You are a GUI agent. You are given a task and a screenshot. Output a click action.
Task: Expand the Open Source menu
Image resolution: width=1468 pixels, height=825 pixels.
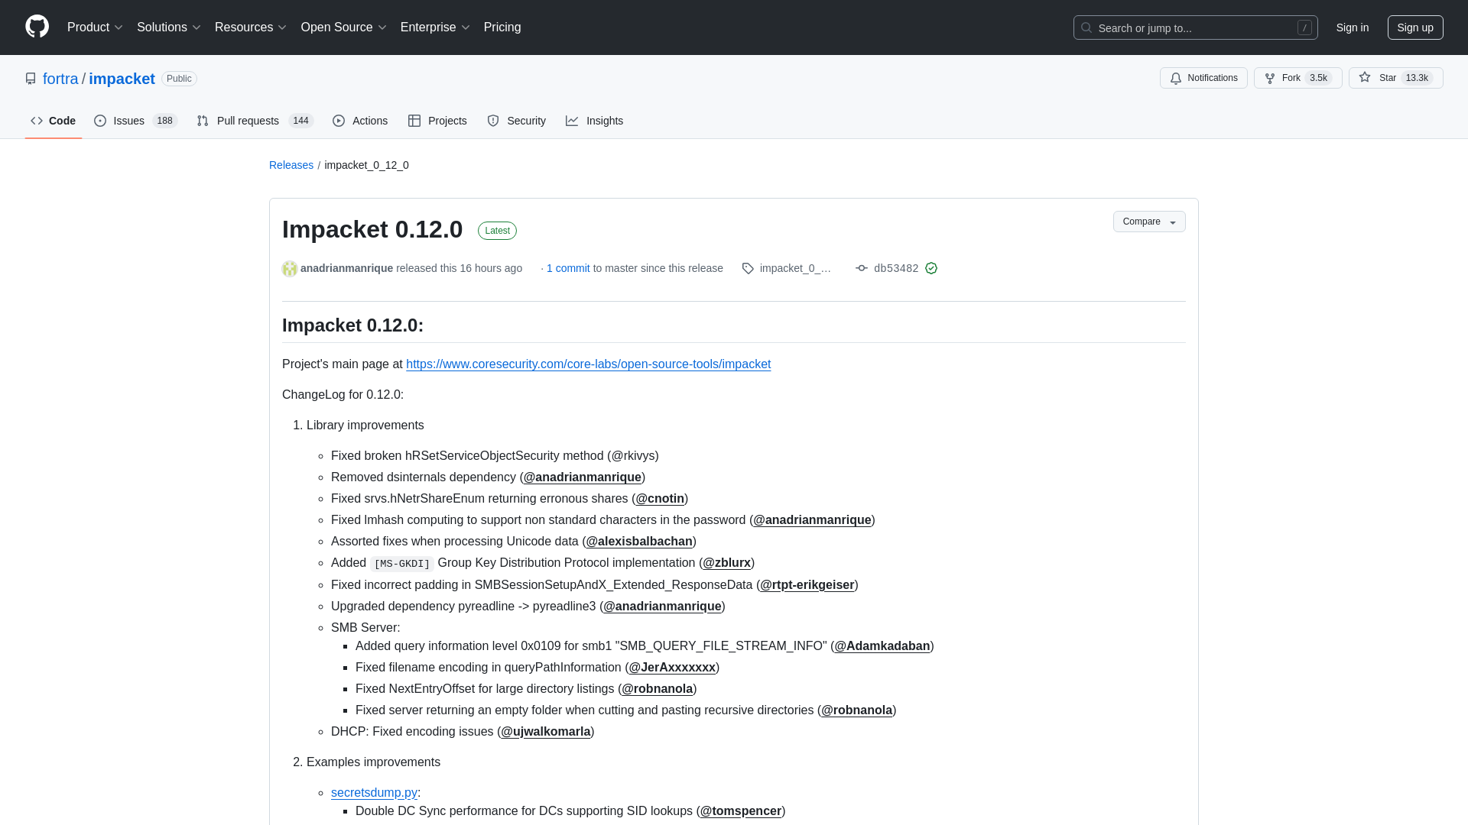click(x=344, y=27)
